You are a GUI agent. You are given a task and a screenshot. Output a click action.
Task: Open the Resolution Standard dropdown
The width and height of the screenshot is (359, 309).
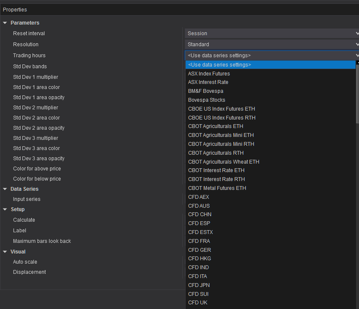click(x=272, y=45)
